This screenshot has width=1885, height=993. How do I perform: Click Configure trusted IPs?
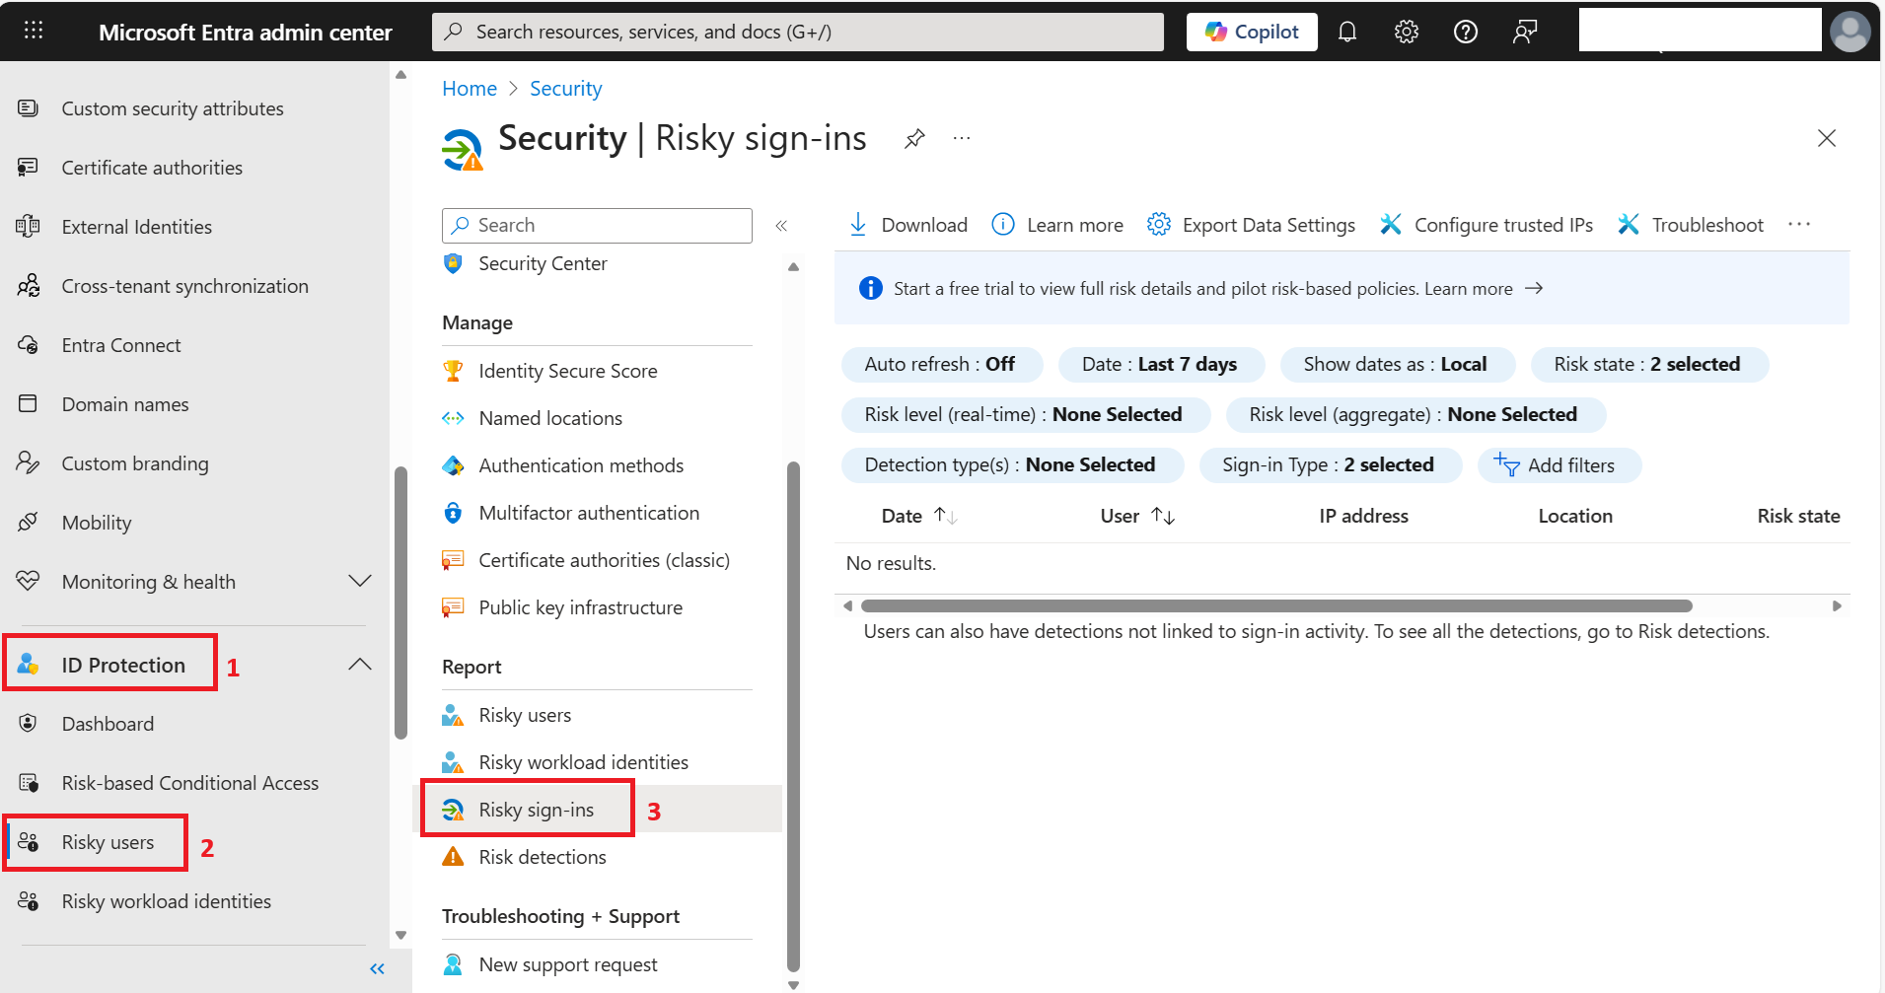click(x=1486, y=225)
